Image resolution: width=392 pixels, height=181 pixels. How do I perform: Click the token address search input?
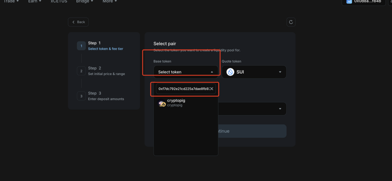pyautogui.click(x=183, y=89)
